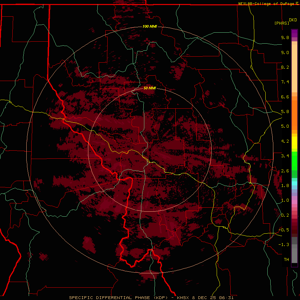Click the 8.2 value on the scale

tap(285, 67)
